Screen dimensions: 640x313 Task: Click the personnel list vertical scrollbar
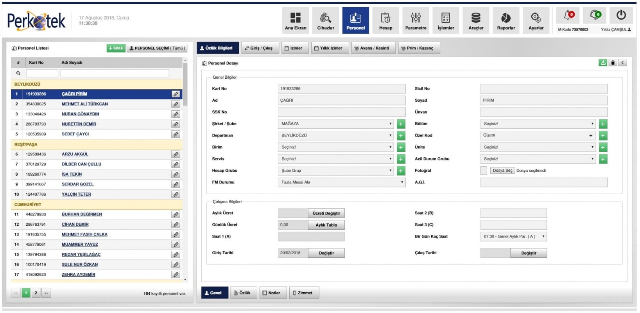coord(185,84)
